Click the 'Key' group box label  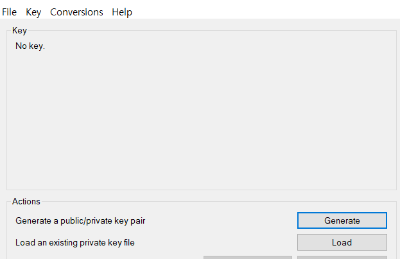click(x=19, y=30)
